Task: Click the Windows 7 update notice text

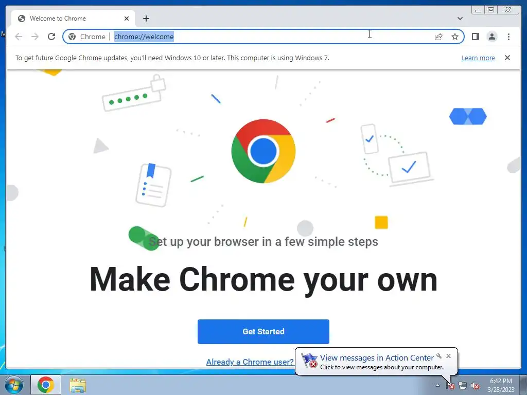Action: 172,58
